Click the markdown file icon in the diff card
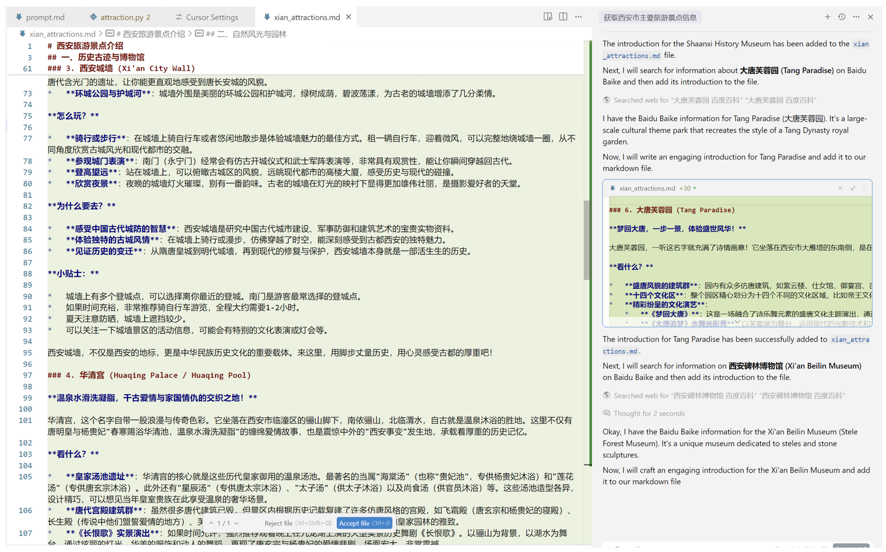 [x=613, y=188]
